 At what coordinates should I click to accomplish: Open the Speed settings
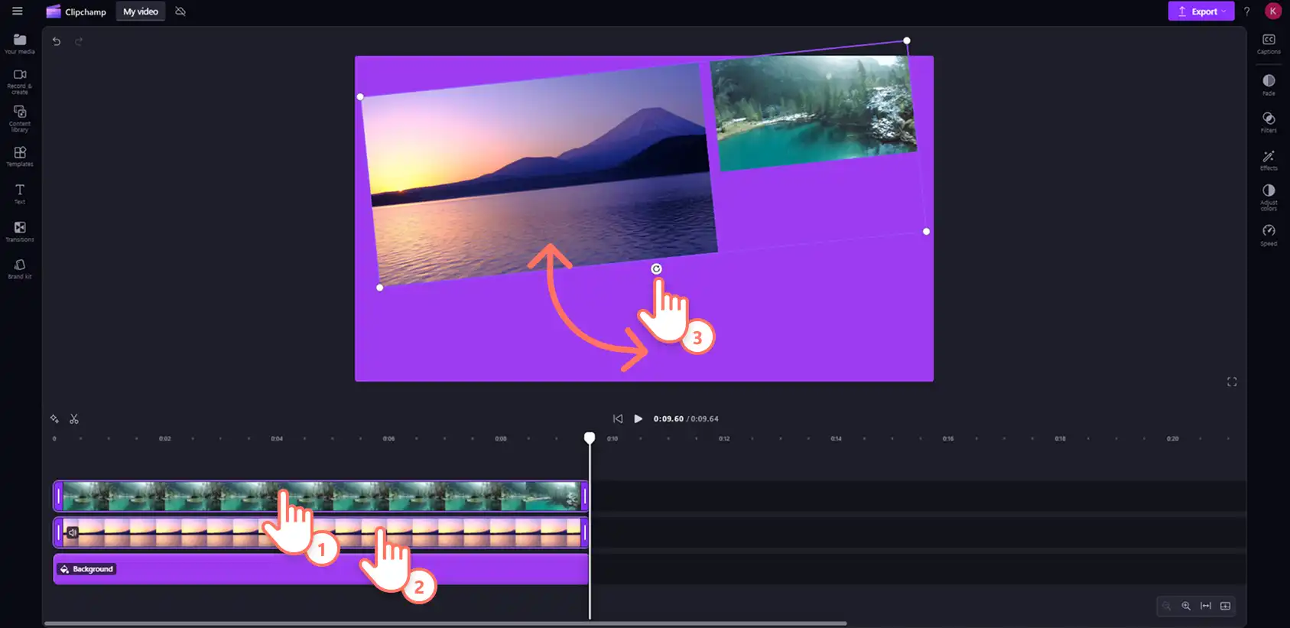[1269, 235]
